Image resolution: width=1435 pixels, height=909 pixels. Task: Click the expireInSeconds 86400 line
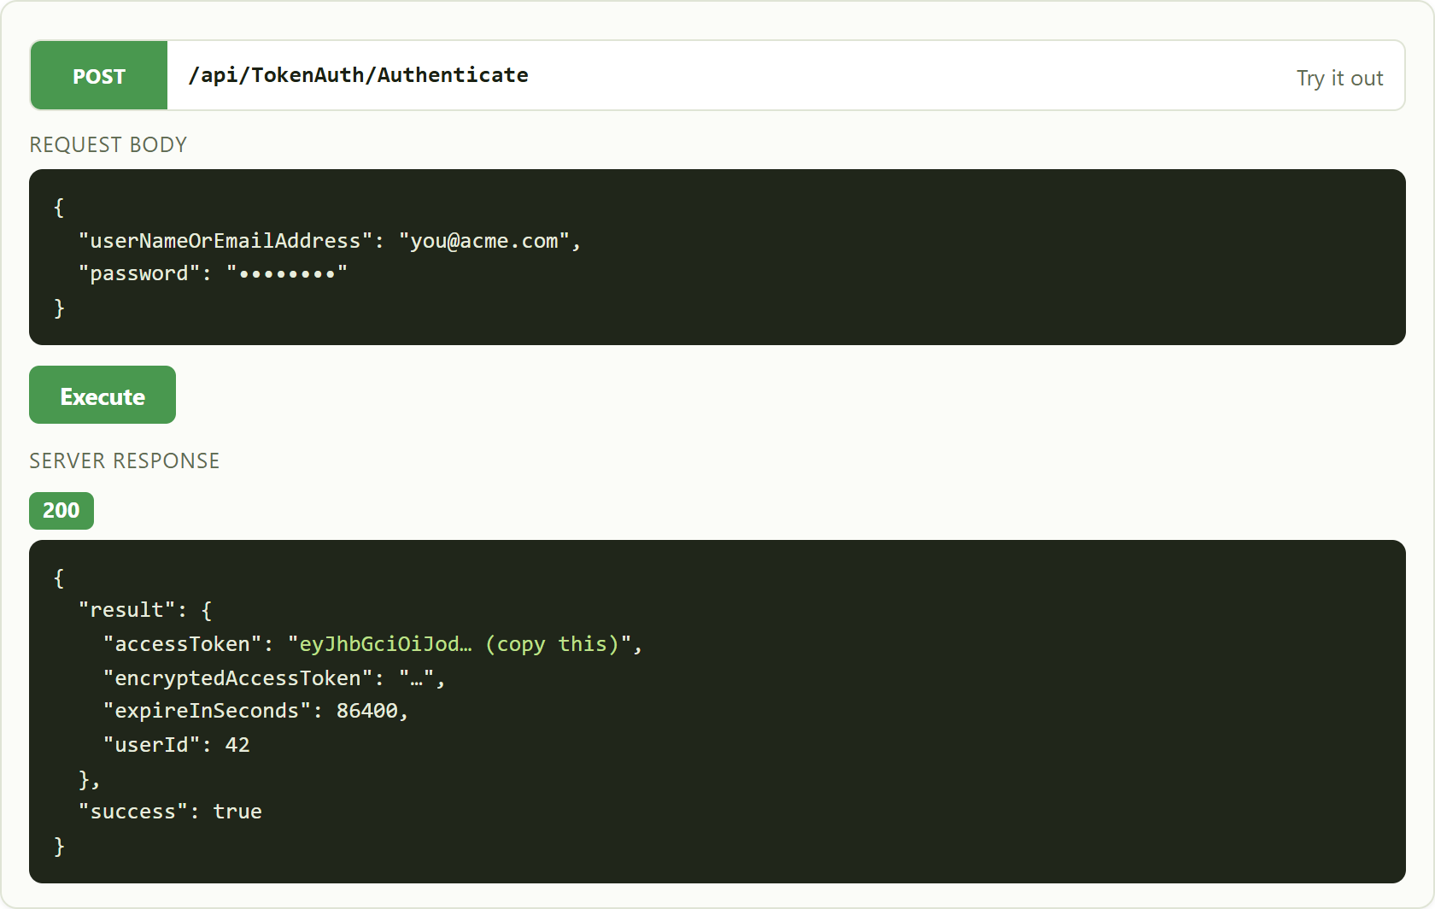(256, 711)
